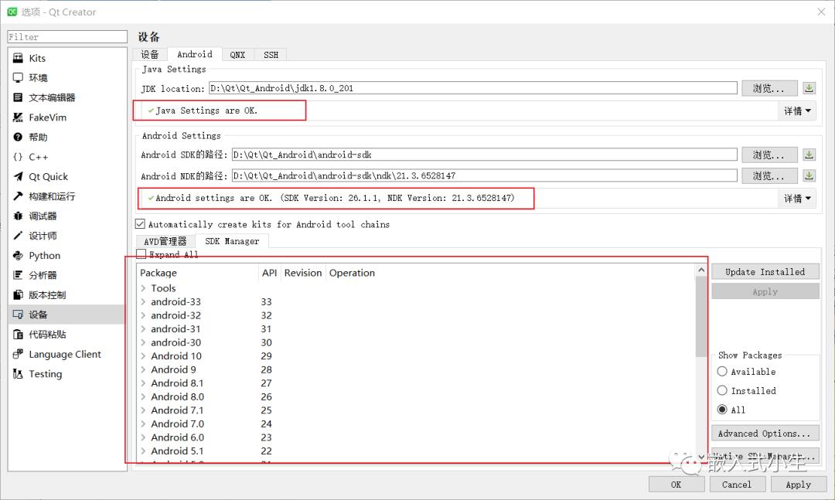Open the Qt Quick arrow icon

18,176
